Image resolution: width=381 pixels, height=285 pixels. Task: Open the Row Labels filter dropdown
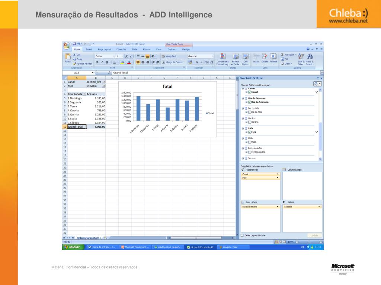[x=84, y=94]
